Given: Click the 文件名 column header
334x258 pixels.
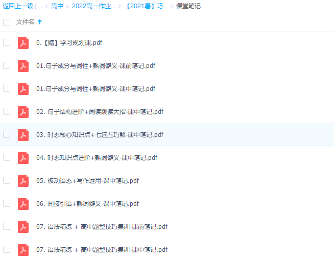Looking at the screenshot, I should coord(26,22).
